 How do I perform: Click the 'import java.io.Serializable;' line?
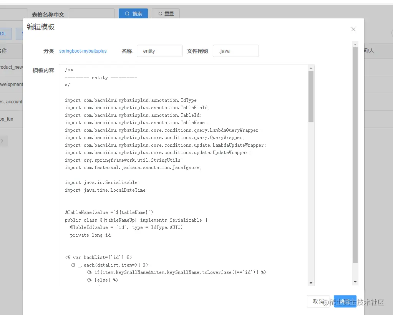(x=102, y=182)
